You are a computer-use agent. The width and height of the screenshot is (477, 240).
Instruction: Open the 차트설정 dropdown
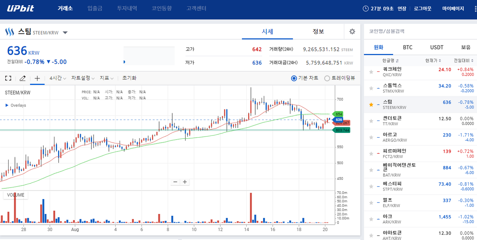83,78
